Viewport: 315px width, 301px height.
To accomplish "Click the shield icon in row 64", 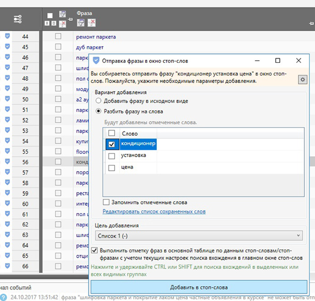I will [7, 245].
